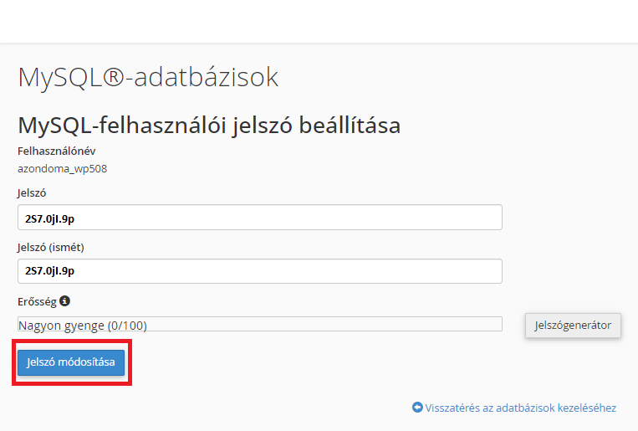Click the white header bar at top
Image resolution: width=638 pixels, height=431 pixels.
[319, 21]
